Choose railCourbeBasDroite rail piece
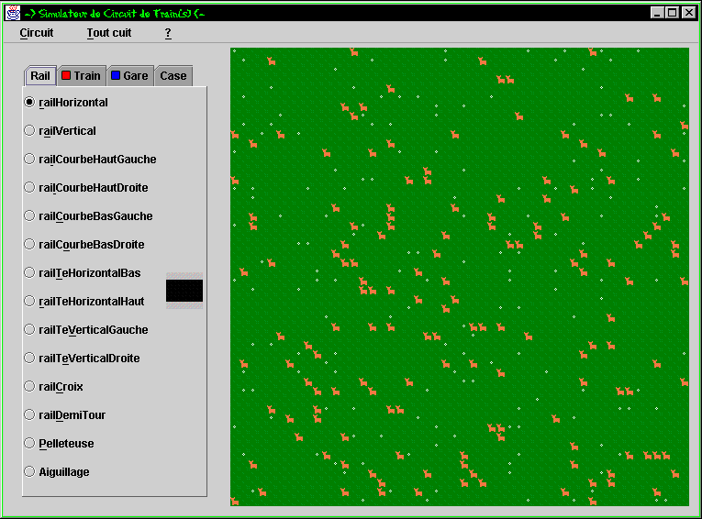 (30, 245)
